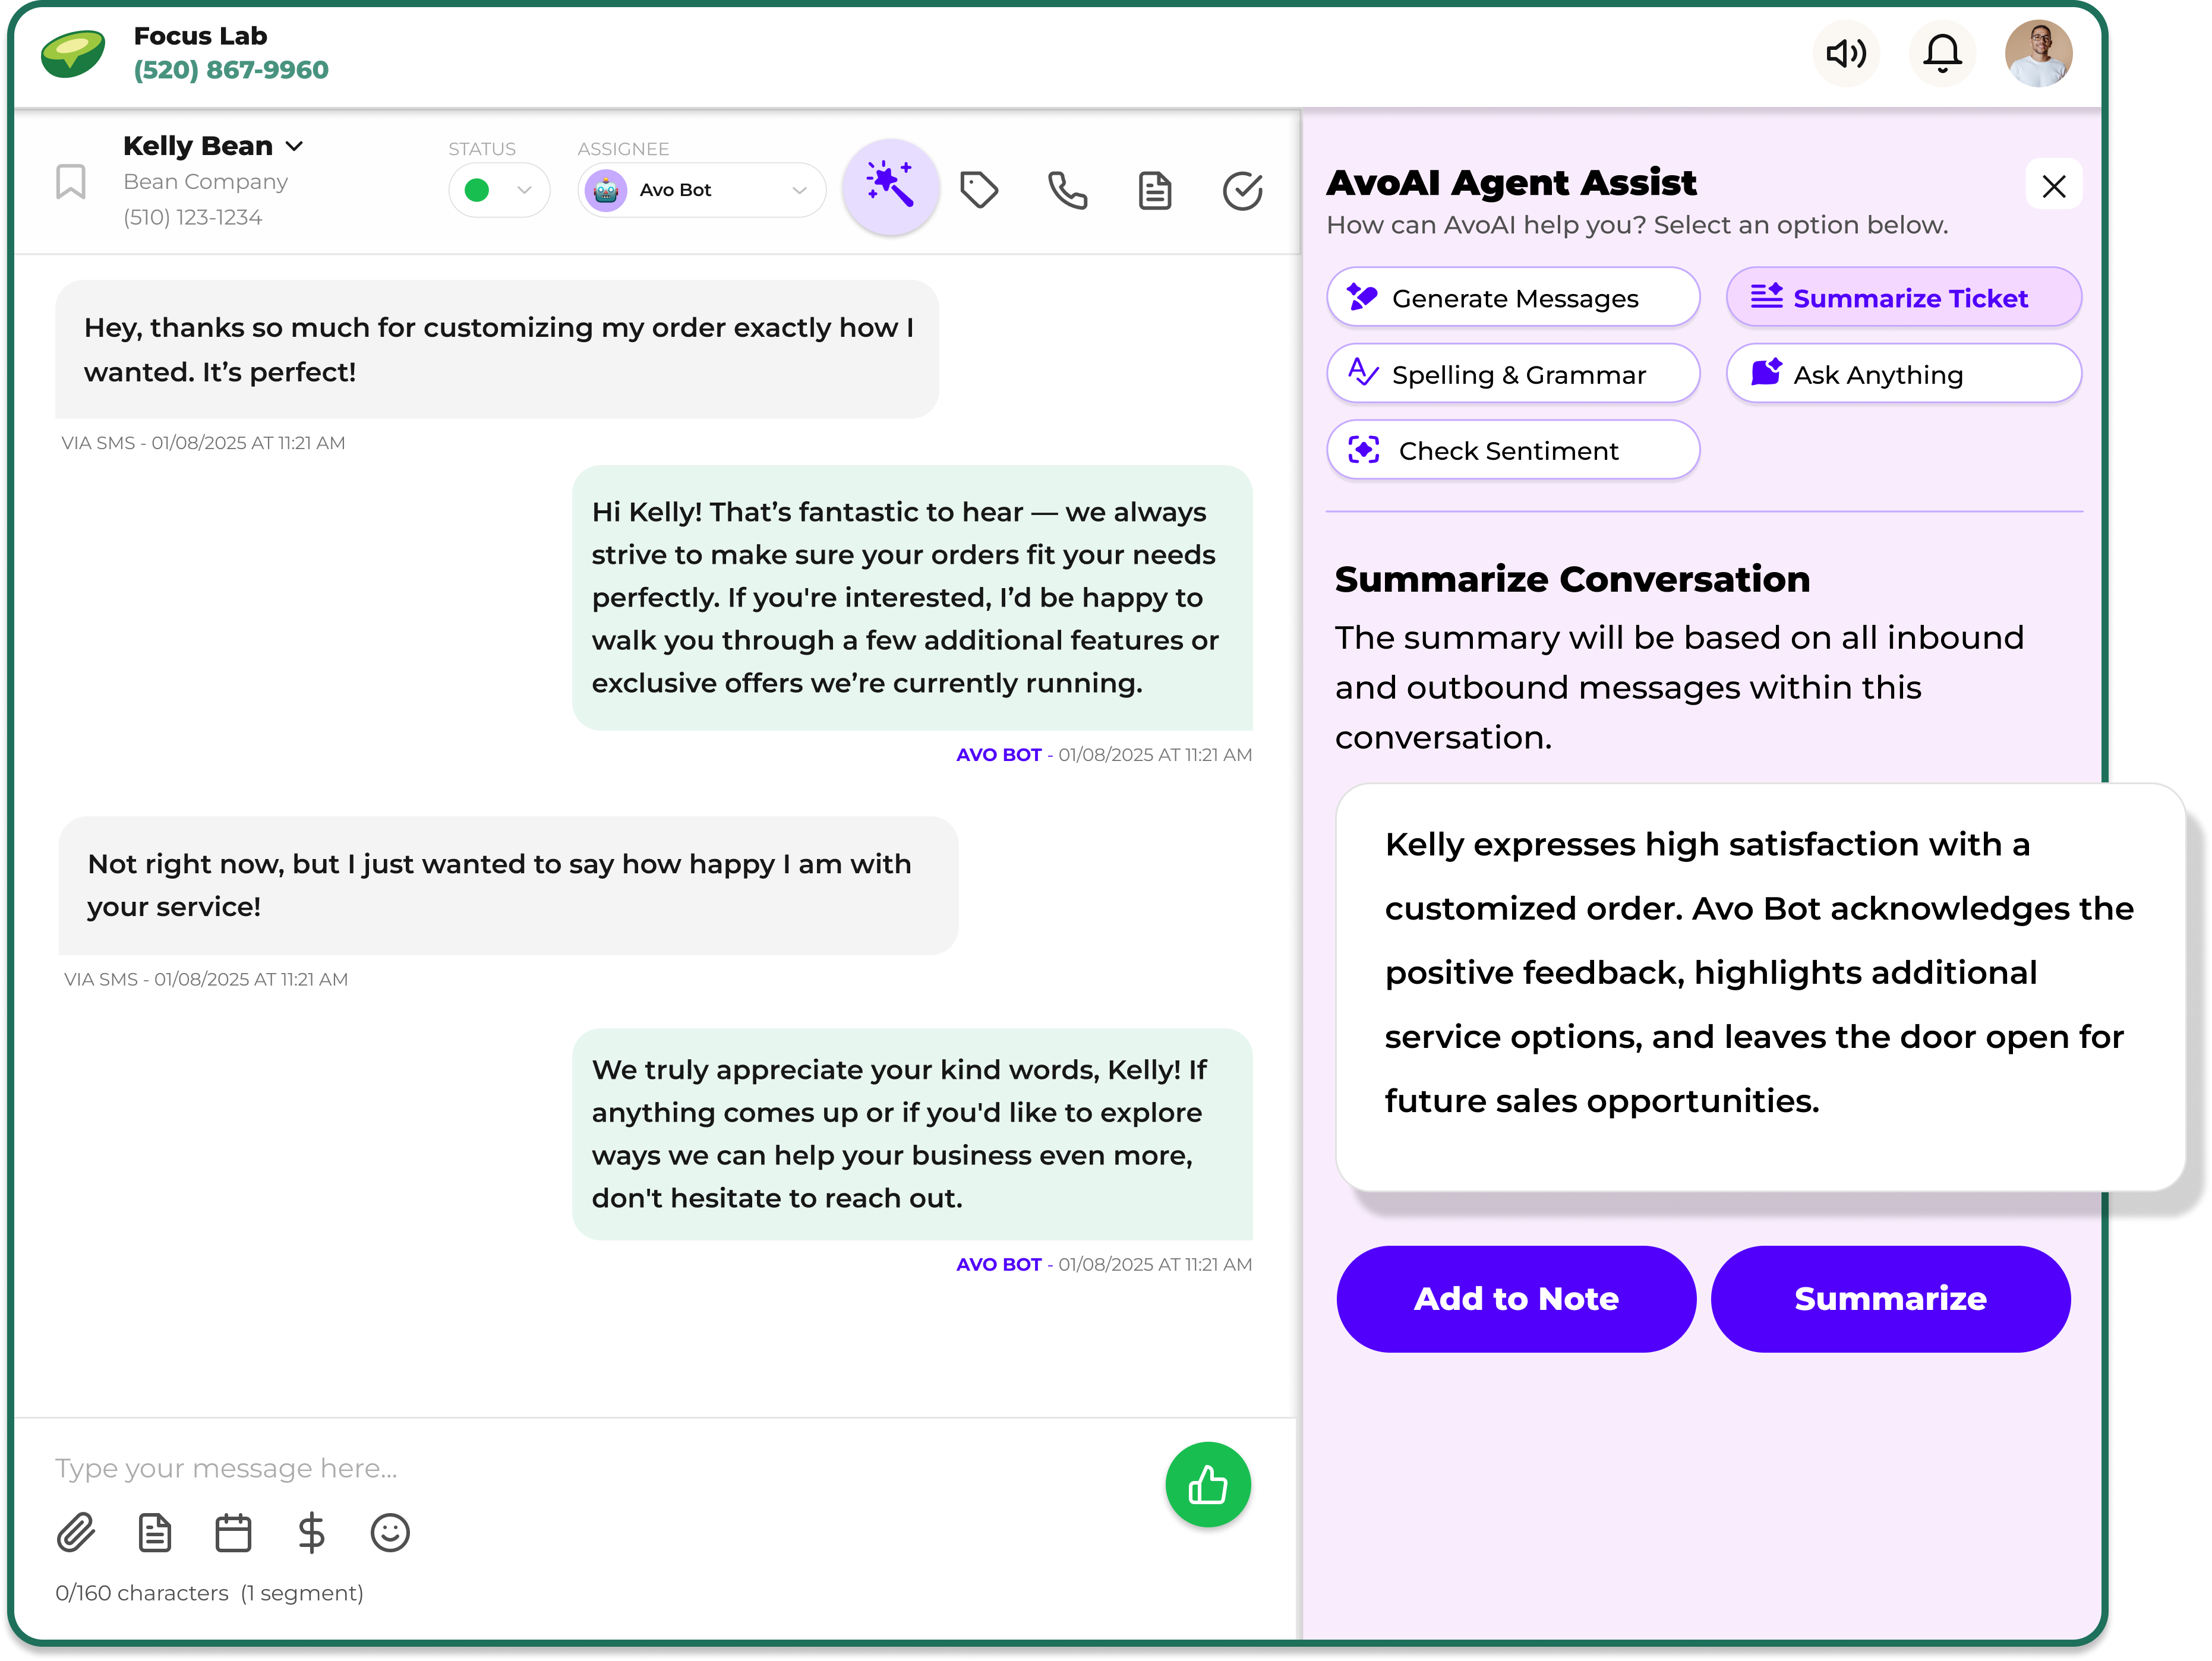Viewport: 2212px width, 1661px height.
Task: Click the "0/160 characters (1 segment)" counter
Action: pyautogui.click(x=209, y=1592)
